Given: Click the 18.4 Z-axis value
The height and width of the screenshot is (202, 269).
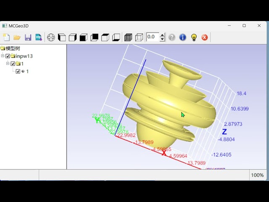Looking at the screenshot, I should point(242,93).
